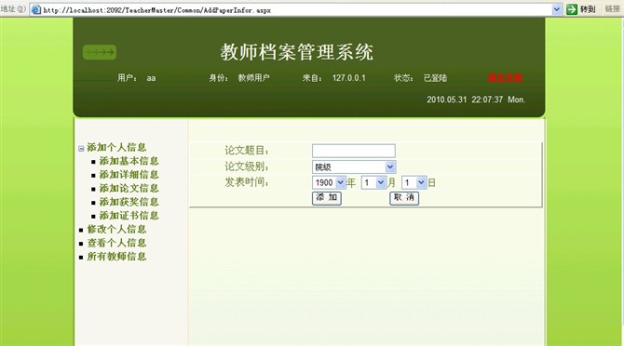This screenshot has height=346, width=624.
Task: Click the red logout link
Action: click(505, 78)
